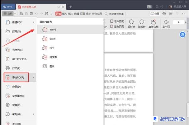
Task: Expand the 帮助(H) submenu arrow
Action: coord(34,114)
